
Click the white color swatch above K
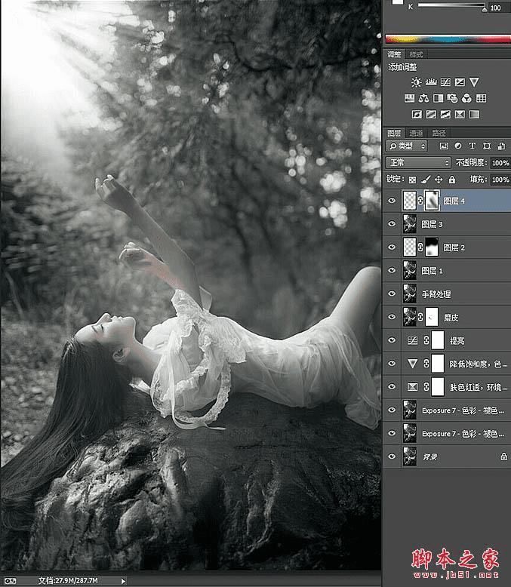tap(397, 2)
